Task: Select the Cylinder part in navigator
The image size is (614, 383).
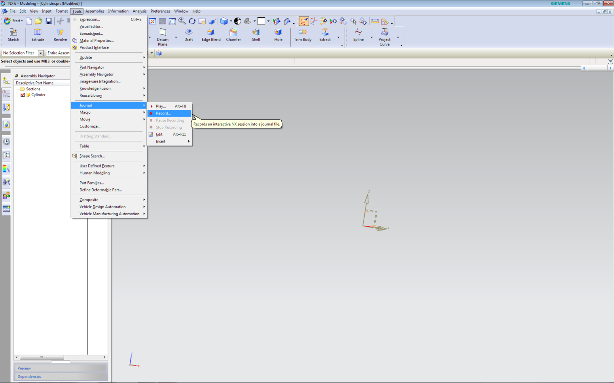Action: coord(38,95)
